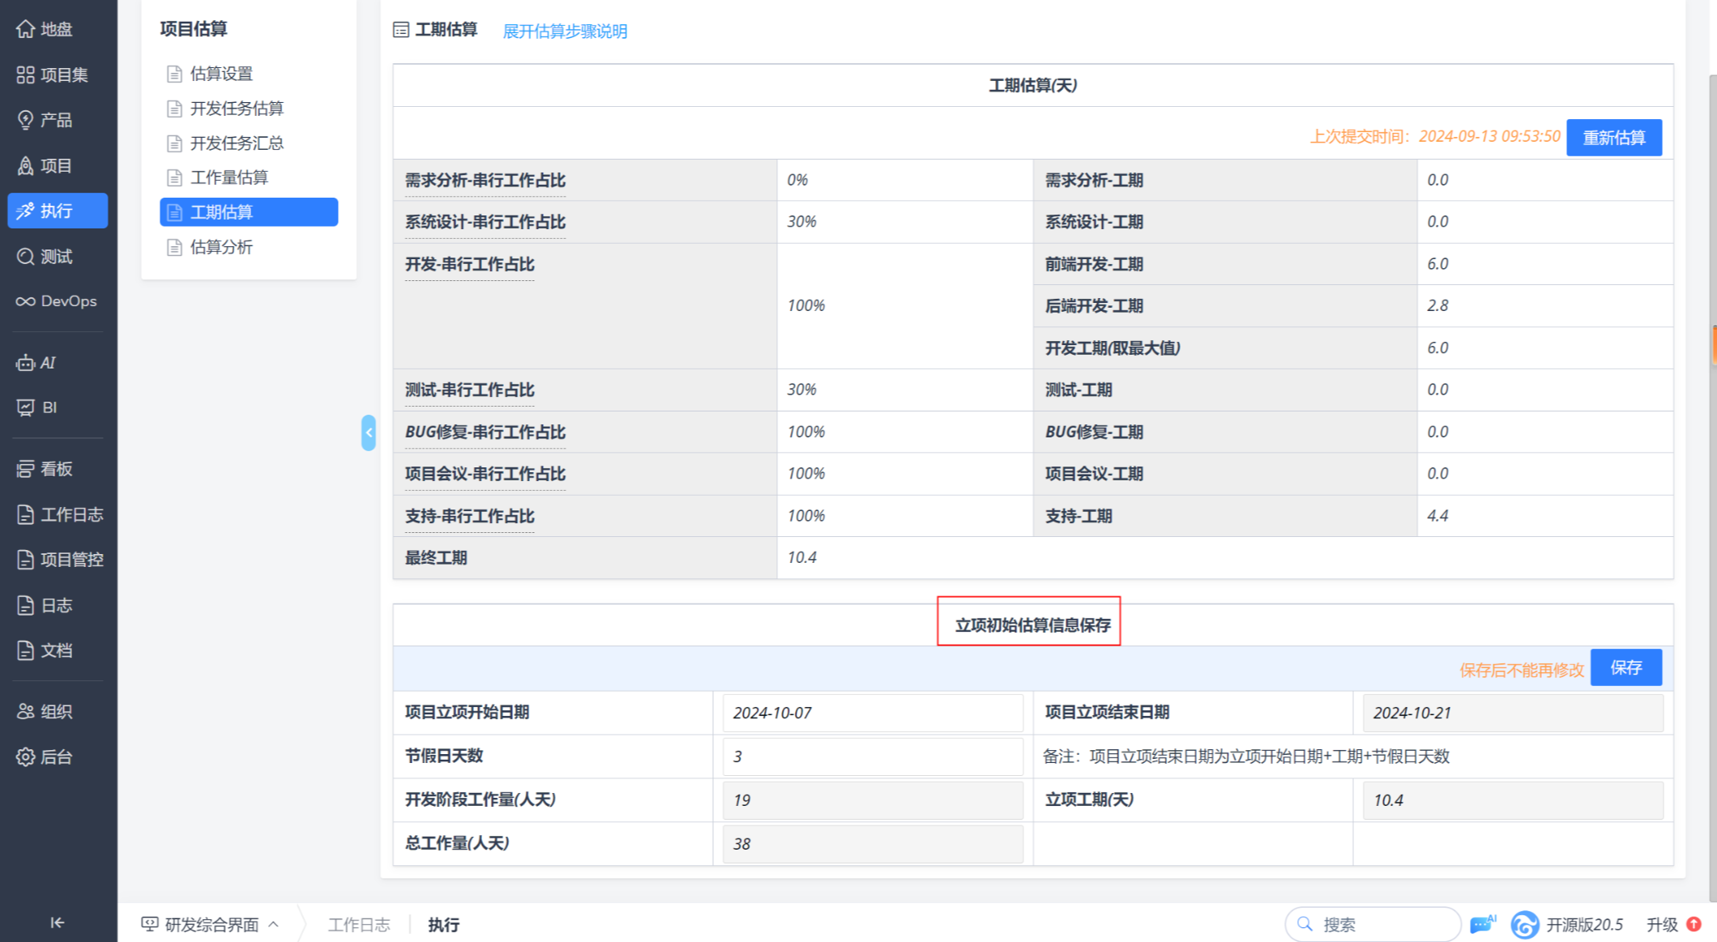The height and width of the screenshot is (942, 1717).
Task: Collapse the left sidebar menu
Action: click(x=57, y=923)
